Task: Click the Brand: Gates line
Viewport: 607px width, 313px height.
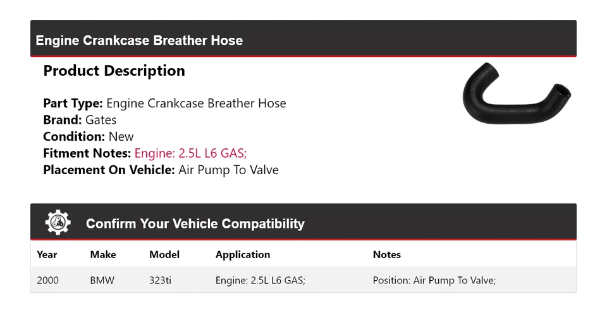Action: click(x=80, y=120)
